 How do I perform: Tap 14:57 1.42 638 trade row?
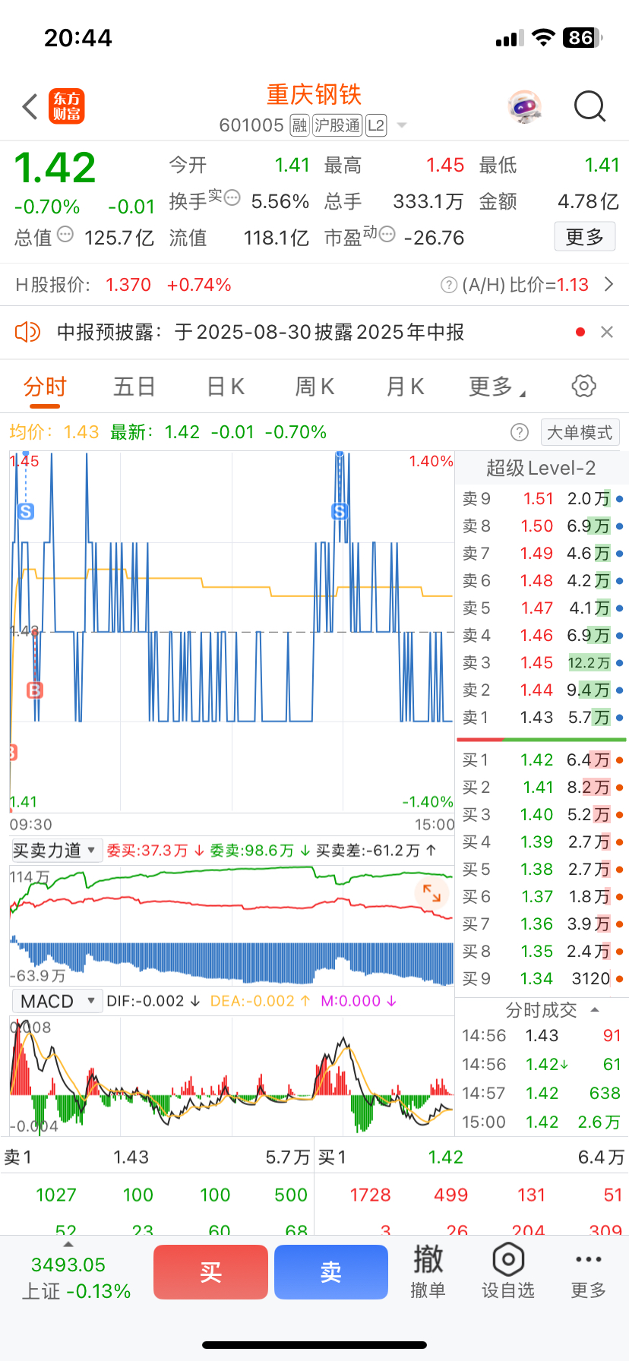coord(542,1094)
